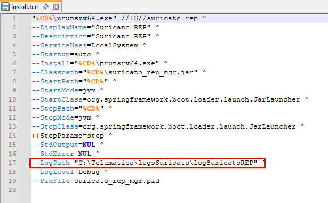Click the --StopMode=jvm line

[66, 117]
